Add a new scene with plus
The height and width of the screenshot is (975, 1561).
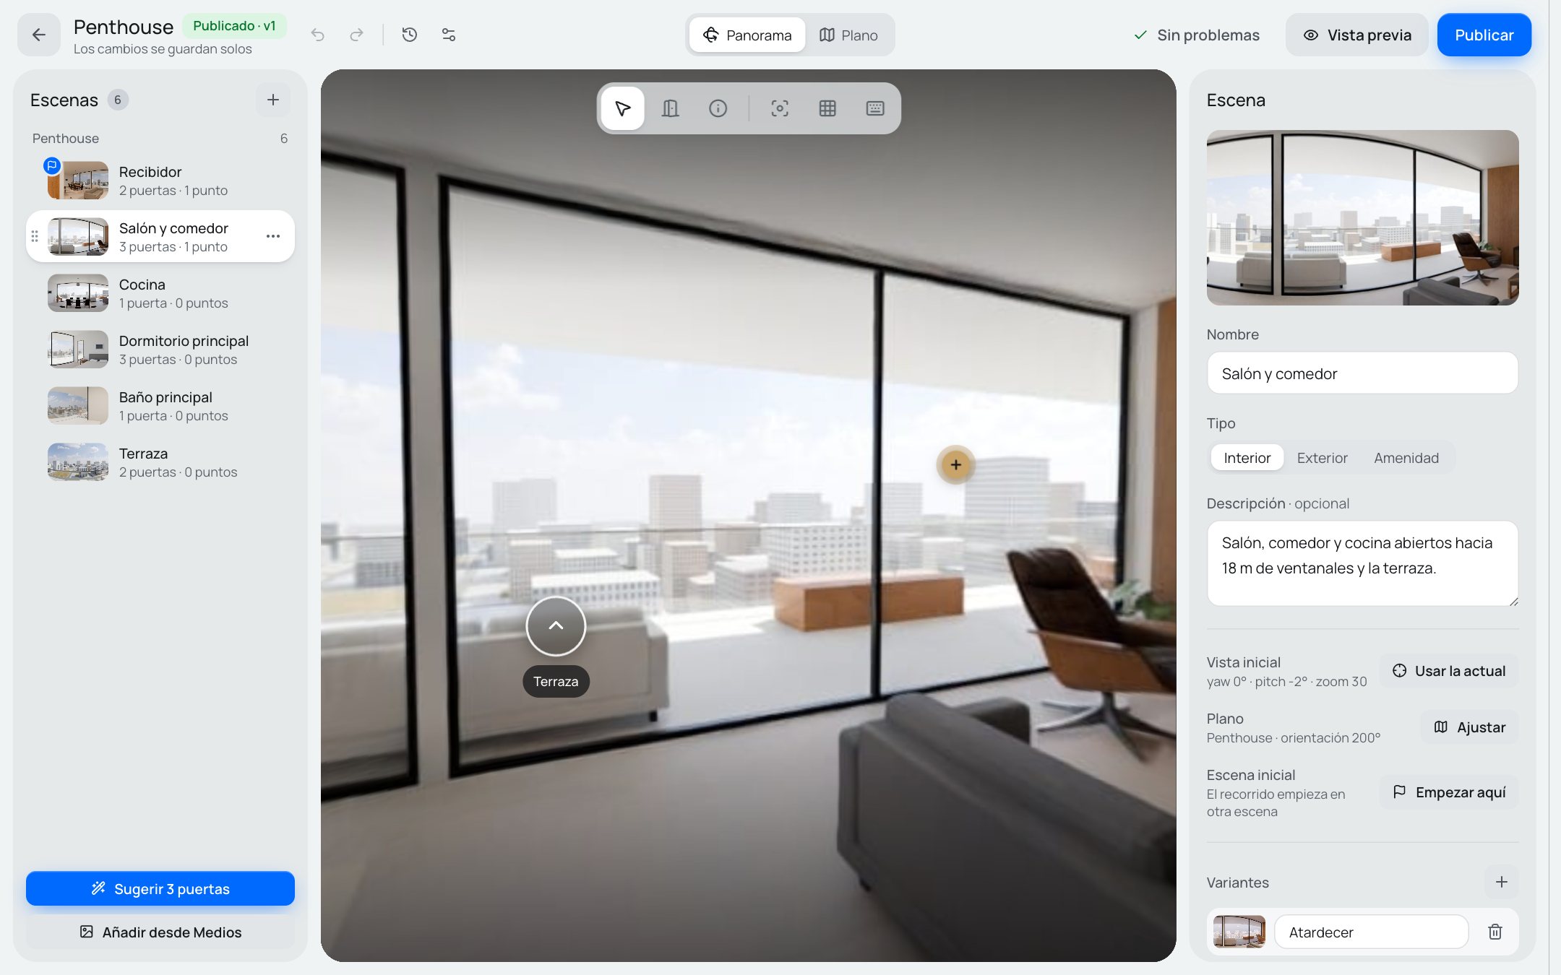pyautogui.click(x=273, y=100)
